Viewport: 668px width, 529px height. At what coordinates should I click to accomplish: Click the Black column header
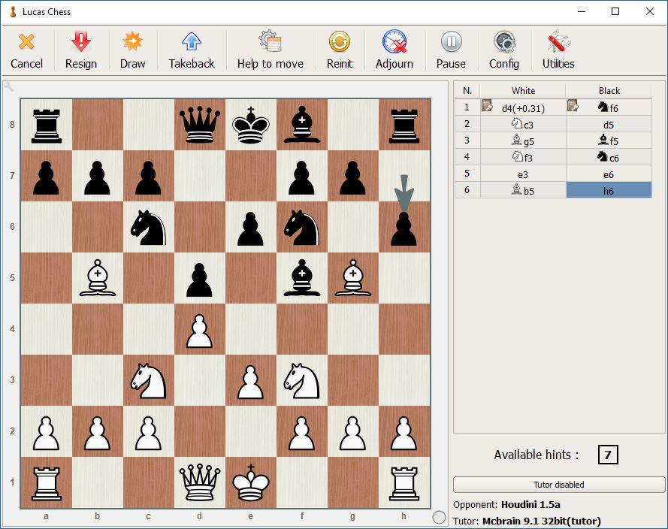click(x=609, y=91)
